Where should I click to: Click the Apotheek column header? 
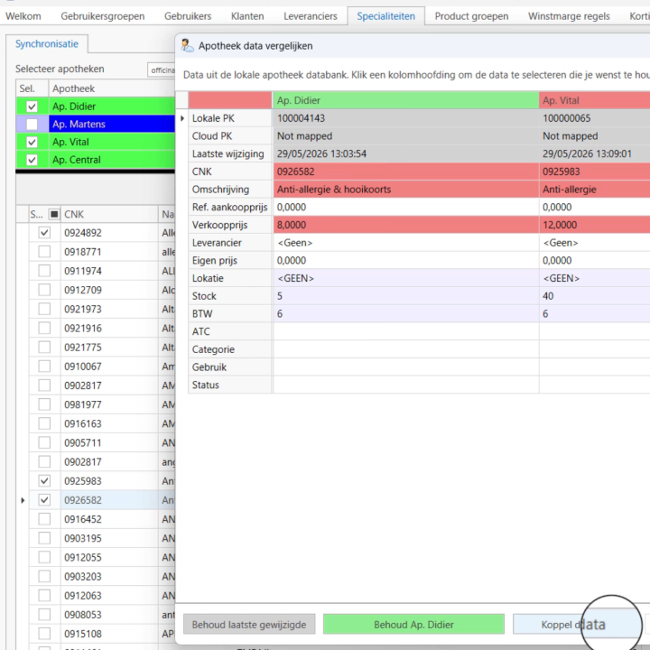112,88
